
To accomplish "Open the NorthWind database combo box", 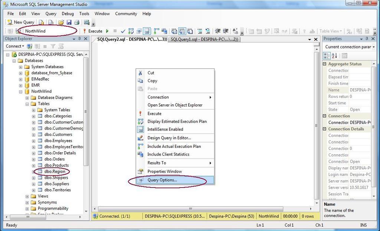I will tap(51, 31).
